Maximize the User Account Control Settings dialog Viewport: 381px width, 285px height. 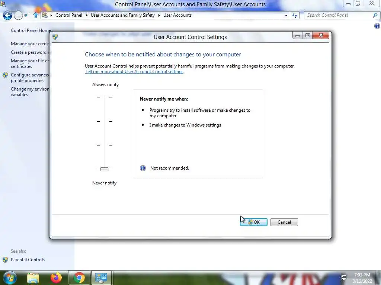coord(308,35)
